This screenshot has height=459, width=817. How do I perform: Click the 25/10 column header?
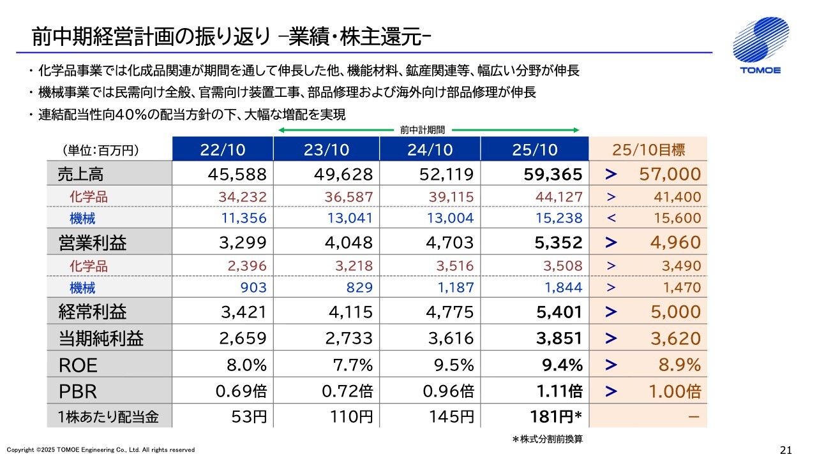(x=534, y=150)
